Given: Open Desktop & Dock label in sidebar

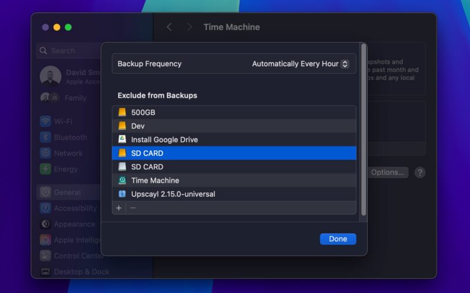Looking at the screenshot, I should pyautogui.click(x=82, y=272).
